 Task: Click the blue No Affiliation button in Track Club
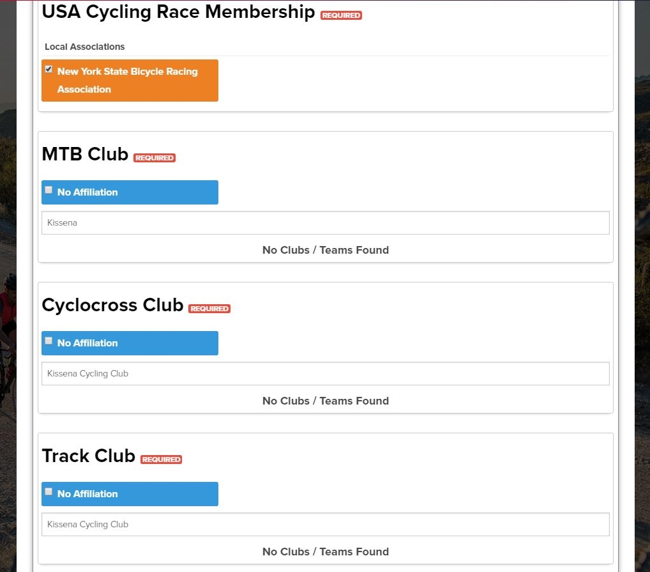(130, 494)
